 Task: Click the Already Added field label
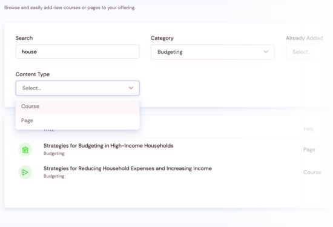pyautogui.click(x=304, y=38)
